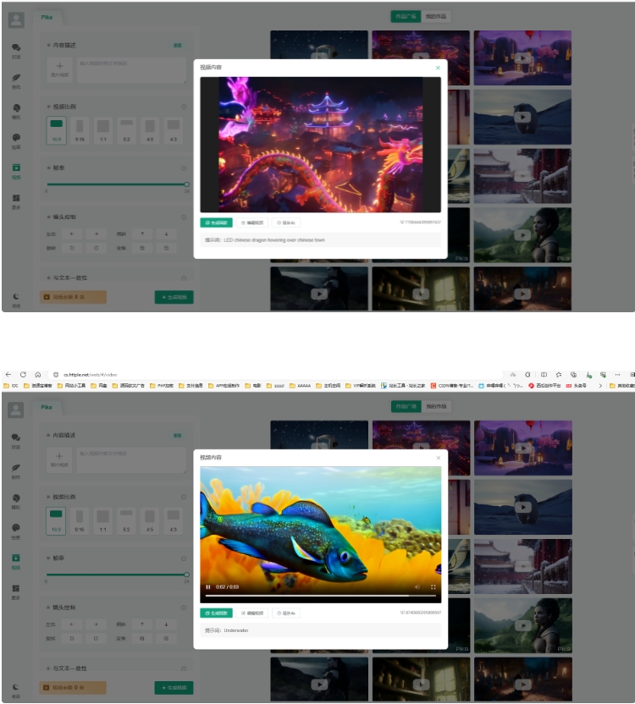Pan camera left arrow in fish-video screenshot
The image size is (635, 704).
72,624
